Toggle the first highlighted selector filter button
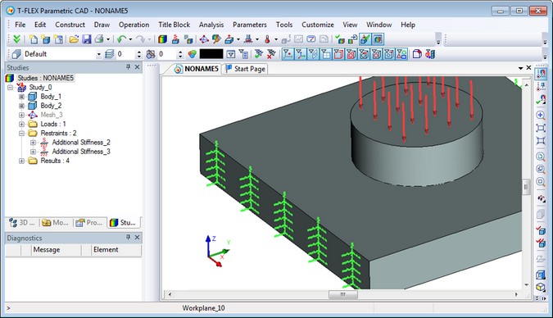 [x=288, y=54]
